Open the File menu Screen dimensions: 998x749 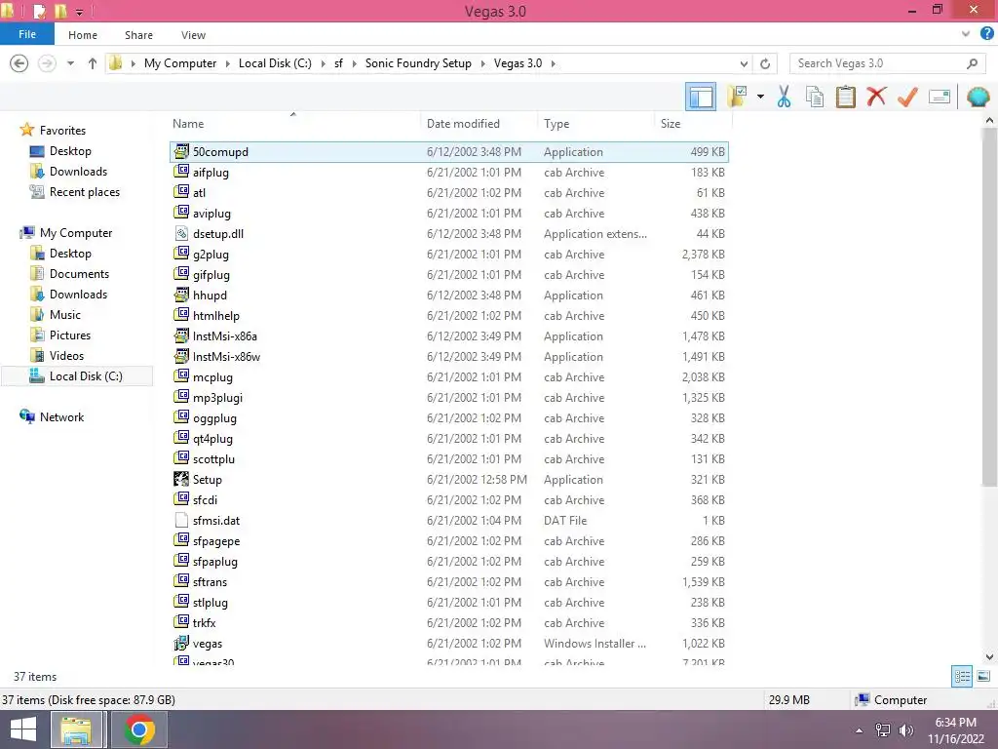pyautogui.click(x=26, y=34)
